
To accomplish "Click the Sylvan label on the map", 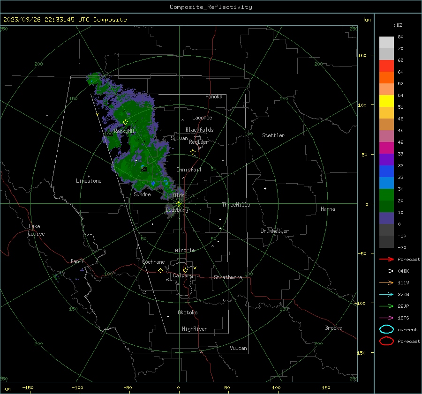I will [x=179, y=138].
